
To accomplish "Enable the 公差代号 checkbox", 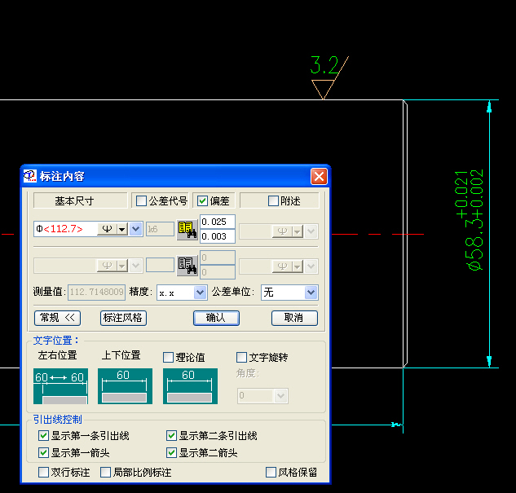I will [142, 201].
